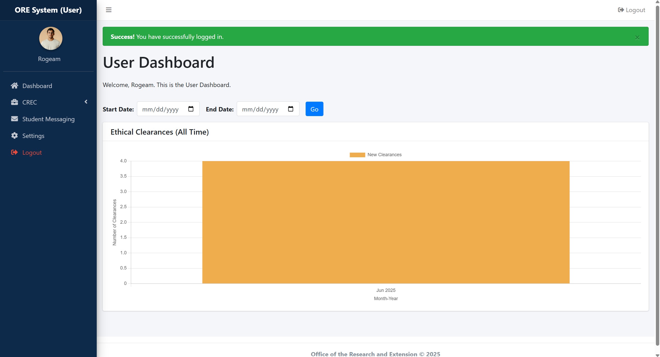Click the Jun 2025 chart bar
Viewport: 660px width, 357px height.
(x=386, y=222)
